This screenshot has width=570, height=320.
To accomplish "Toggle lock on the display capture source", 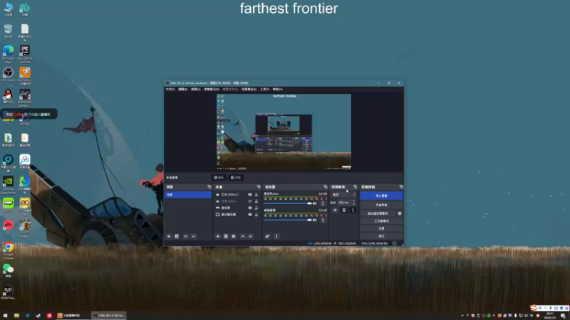I will click(x=256, y=215).
